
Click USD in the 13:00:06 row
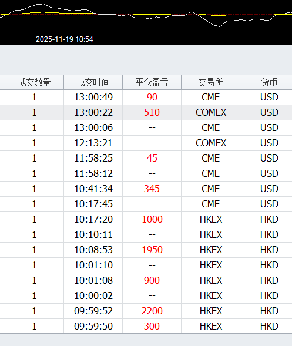point(269,127)
